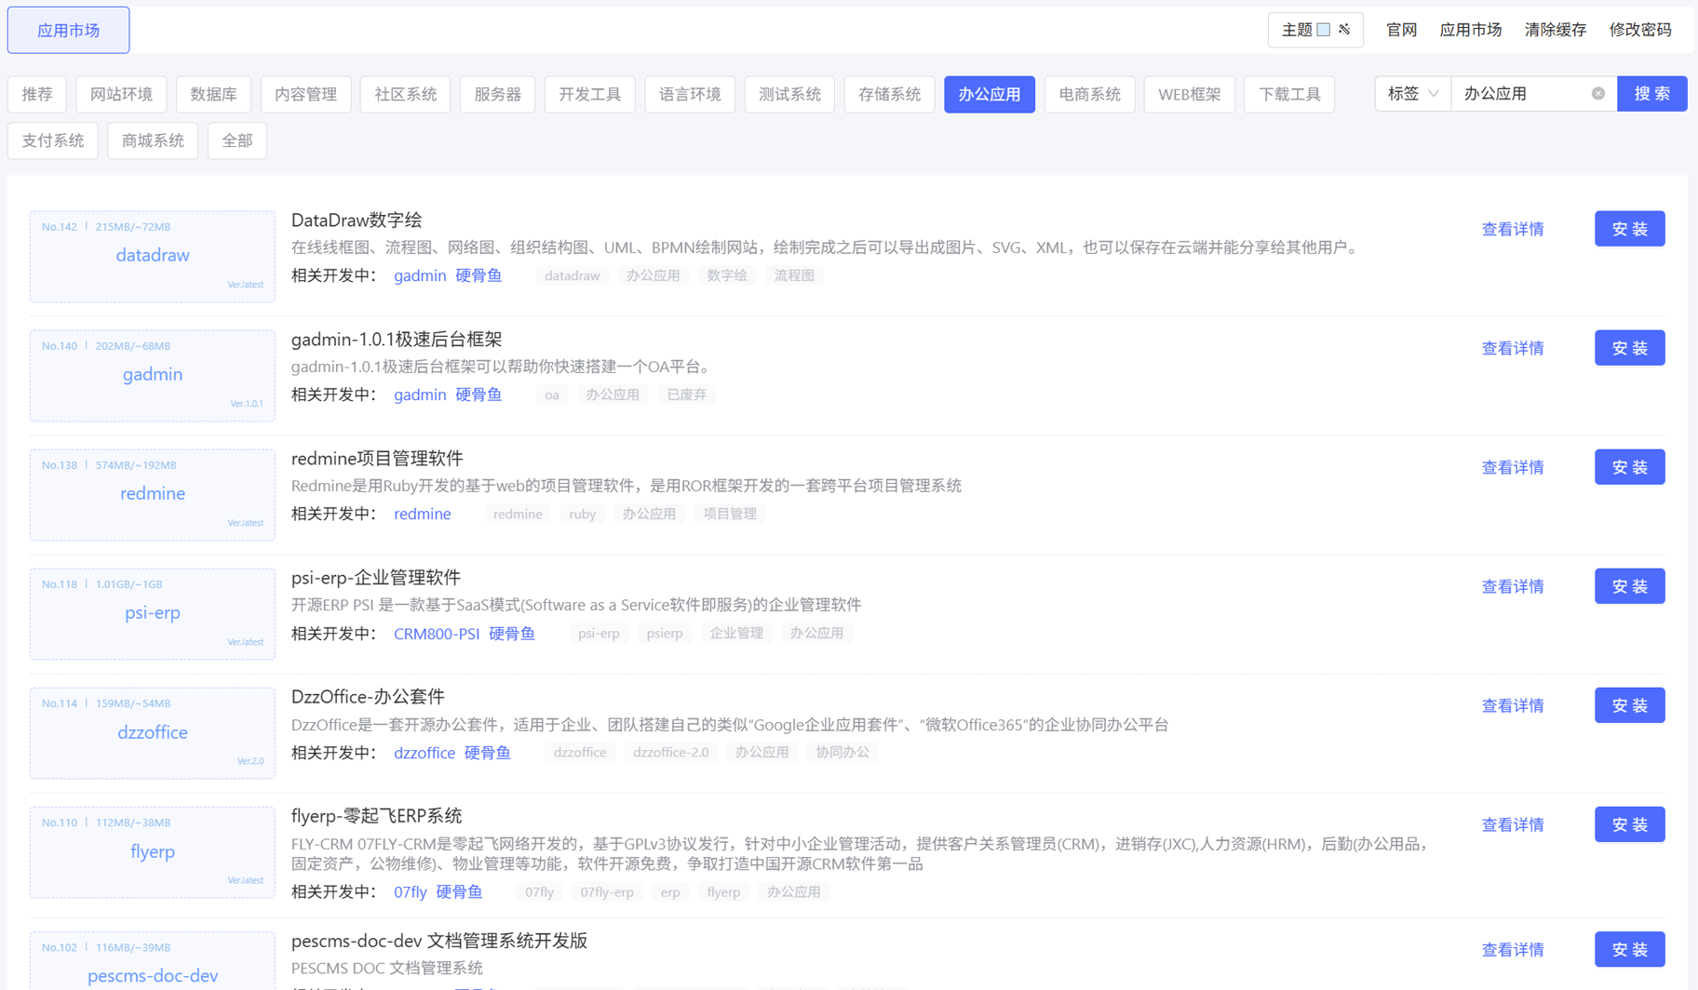The height and width of the screenshot is (990, 1698).
Task: Install flyerp-零起飞ERP系统
Action: (1629, 824)
